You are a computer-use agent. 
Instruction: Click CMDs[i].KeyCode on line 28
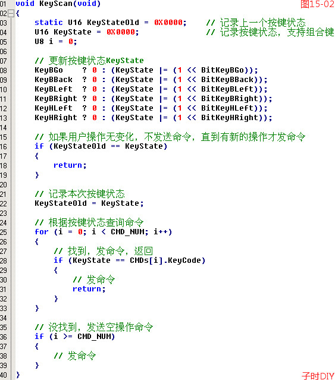click(x=165, y=260)
